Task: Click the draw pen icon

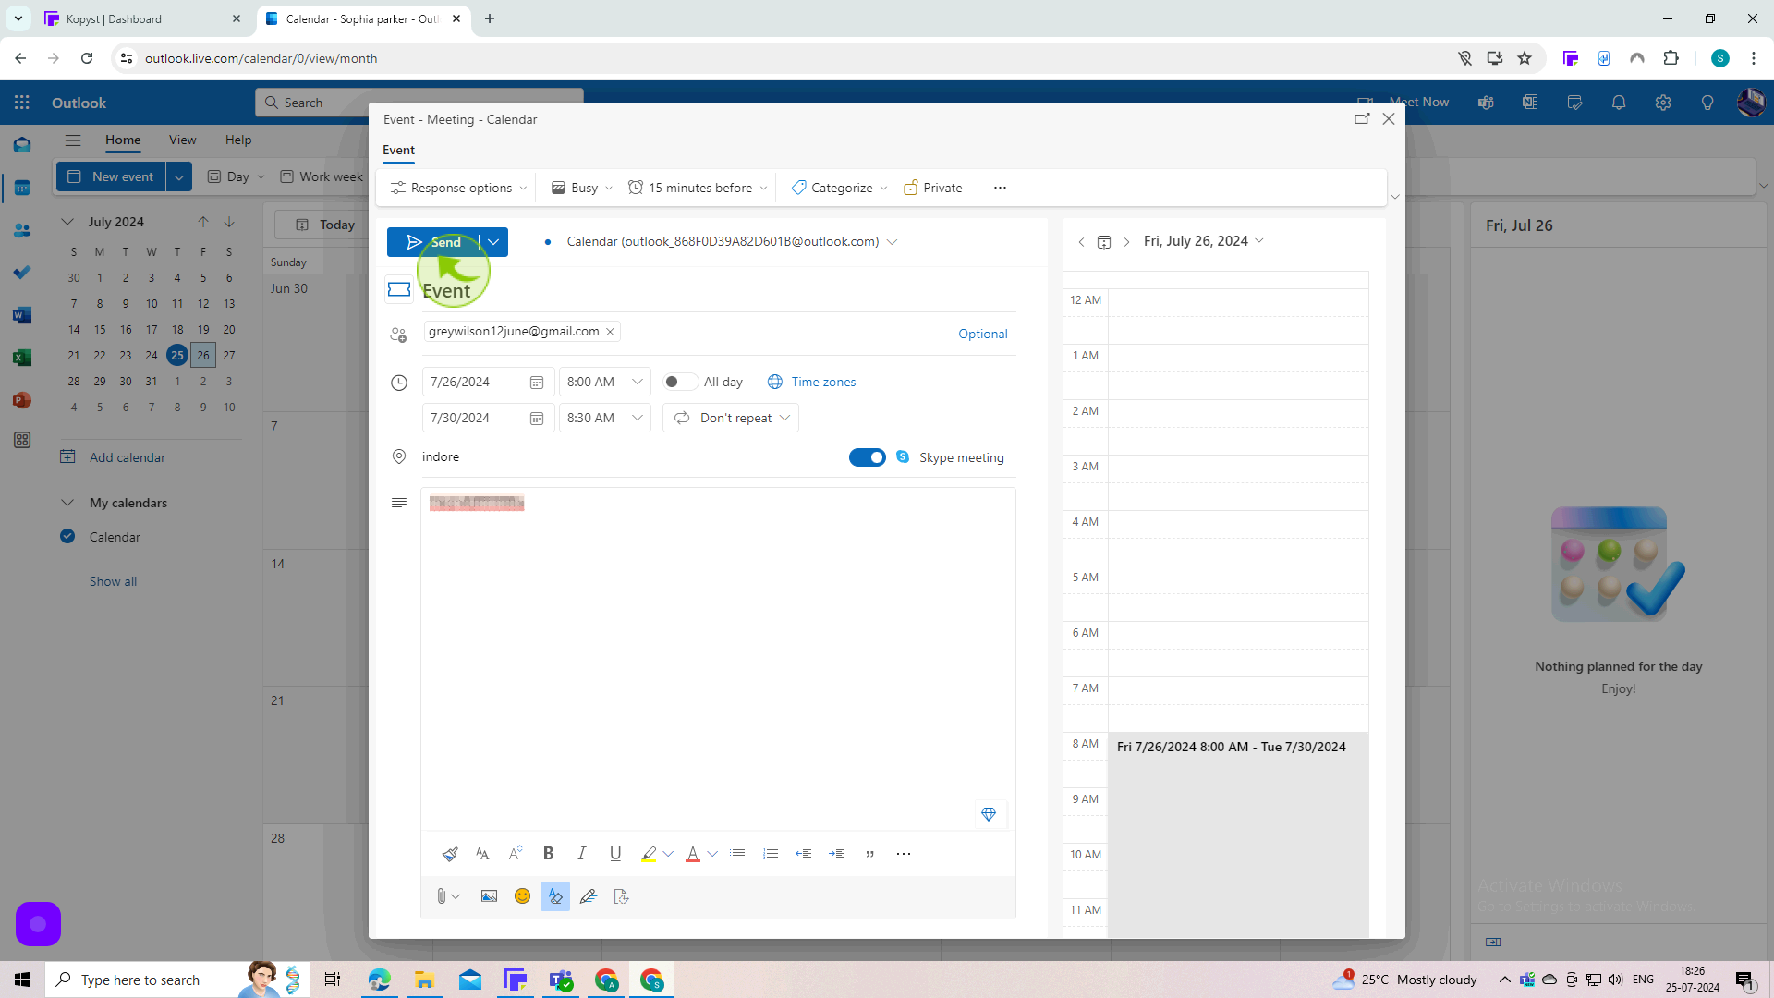Action: click(589, 896)
